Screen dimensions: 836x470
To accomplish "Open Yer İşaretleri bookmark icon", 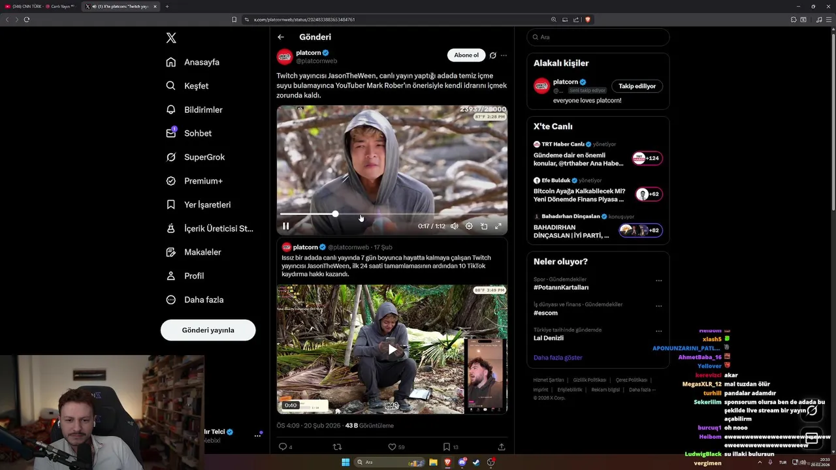I will [170, 204].
